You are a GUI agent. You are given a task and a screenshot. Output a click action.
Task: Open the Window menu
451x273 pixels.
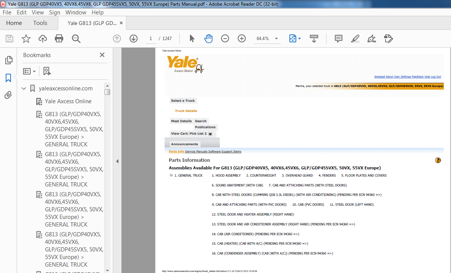pyautogui.click(x=76, y=12)
